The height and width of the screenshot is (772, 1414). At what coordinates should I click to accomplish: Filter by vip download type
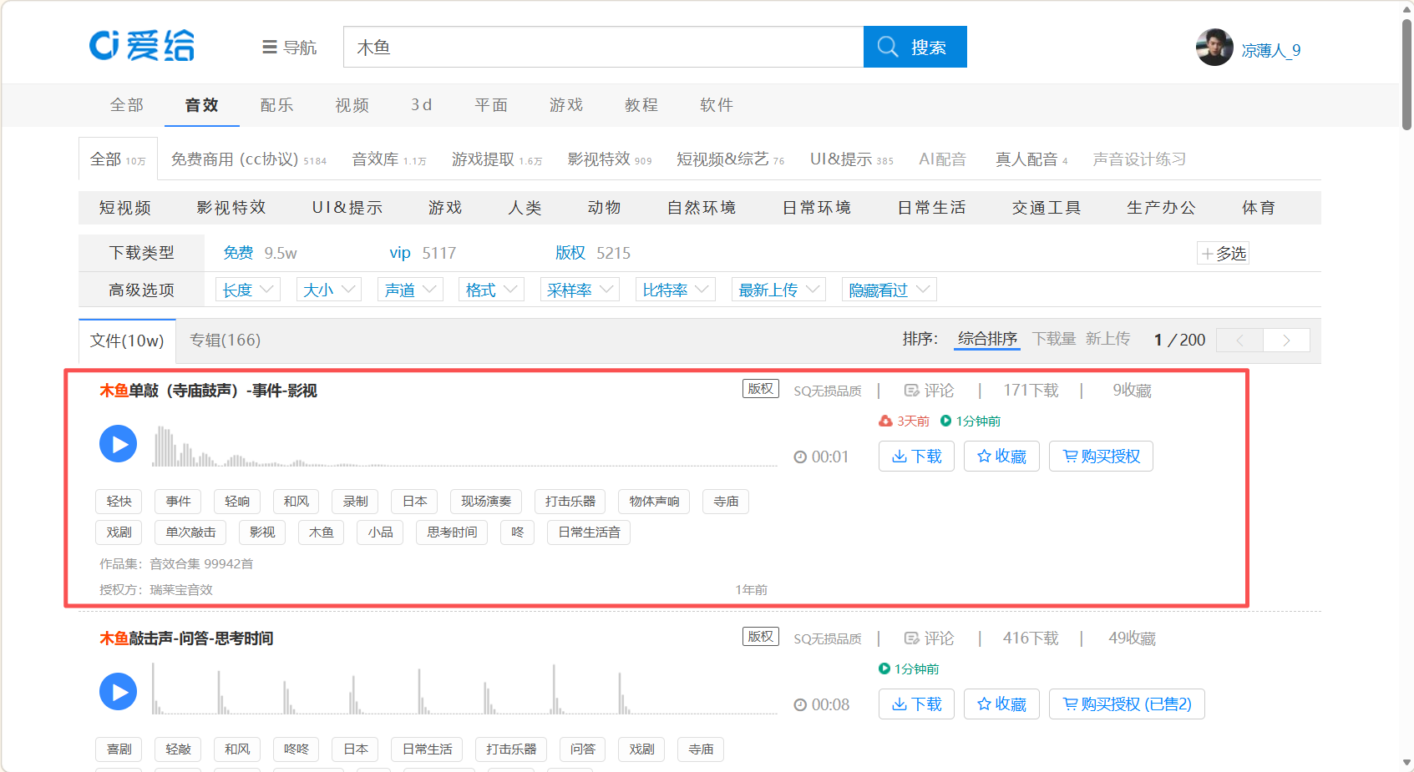coord(400,253)
